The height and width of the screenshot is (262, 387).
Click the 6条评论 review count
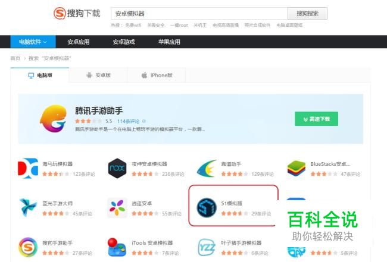260,253
